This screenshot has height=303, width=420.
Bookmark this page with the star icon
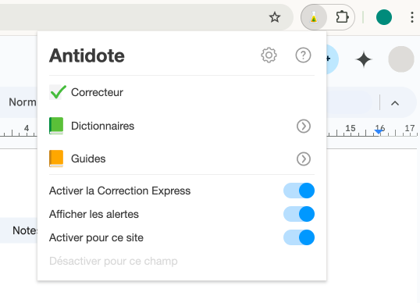point(275,17)
